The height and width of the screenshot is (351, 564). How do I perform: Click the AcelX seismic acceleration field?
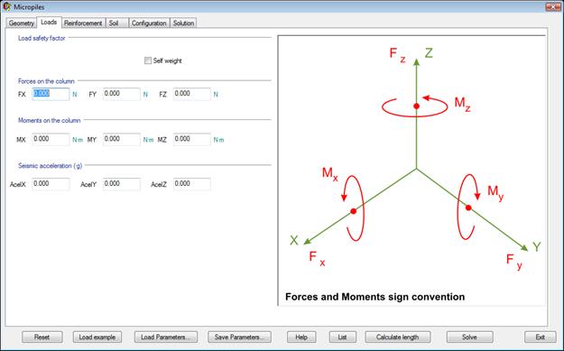click(51, 184)
